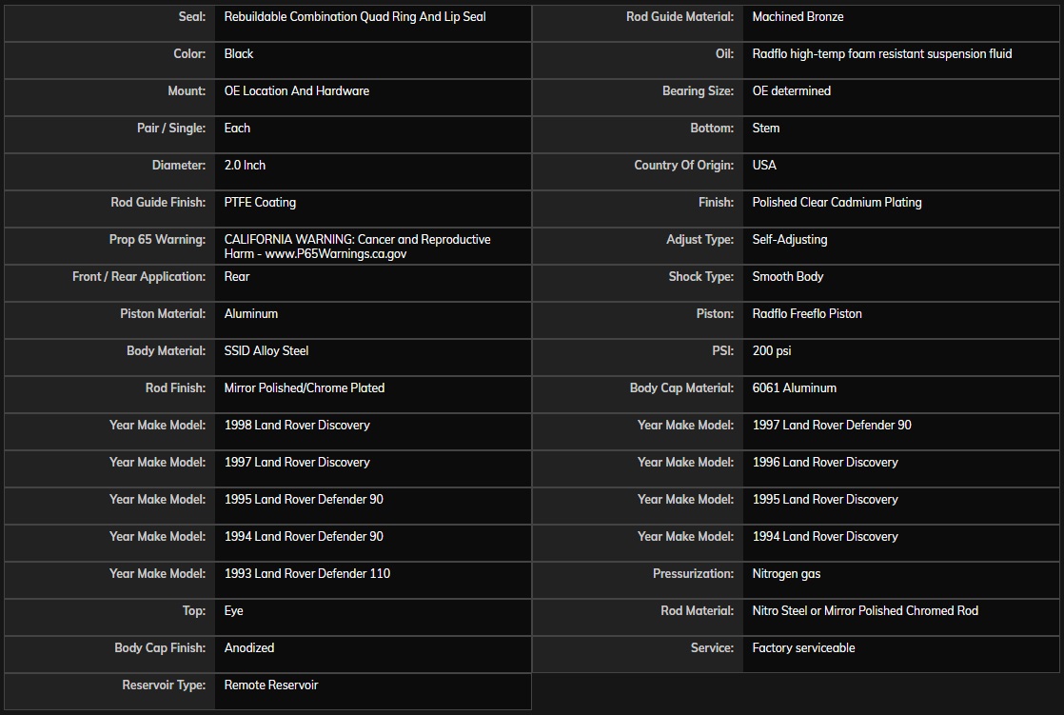The height and width of the screenshot is (715, 1064).
Task: Click the Diameter value '2.0 Inch'
Action: coord(245,165)
